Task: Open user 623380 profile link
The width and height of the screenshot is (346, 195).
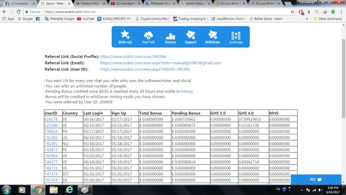Action: pyautogui.click(x=51, y=125)
